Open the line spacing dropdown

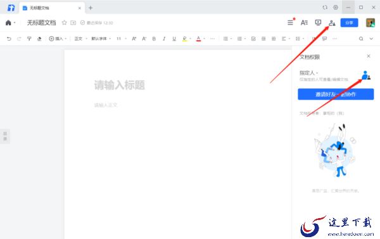click(300, 39)
